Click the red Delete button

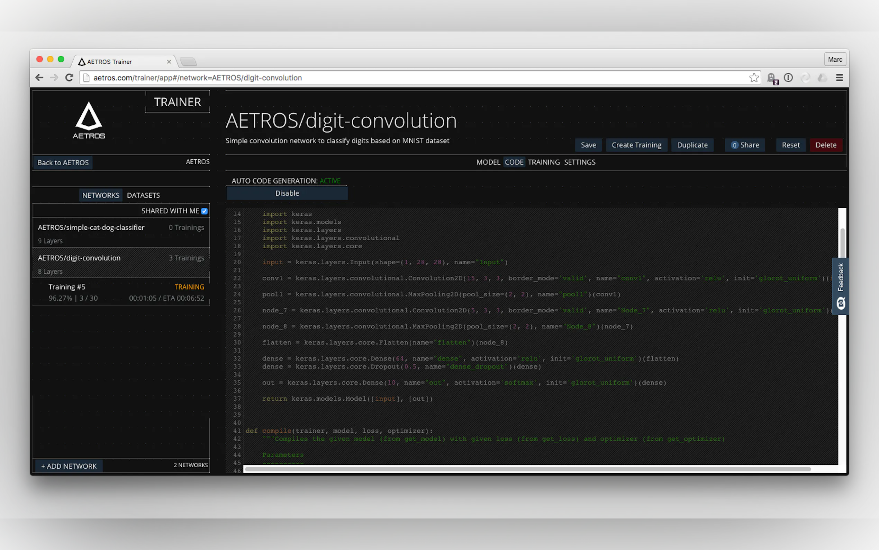coord(826,145)
